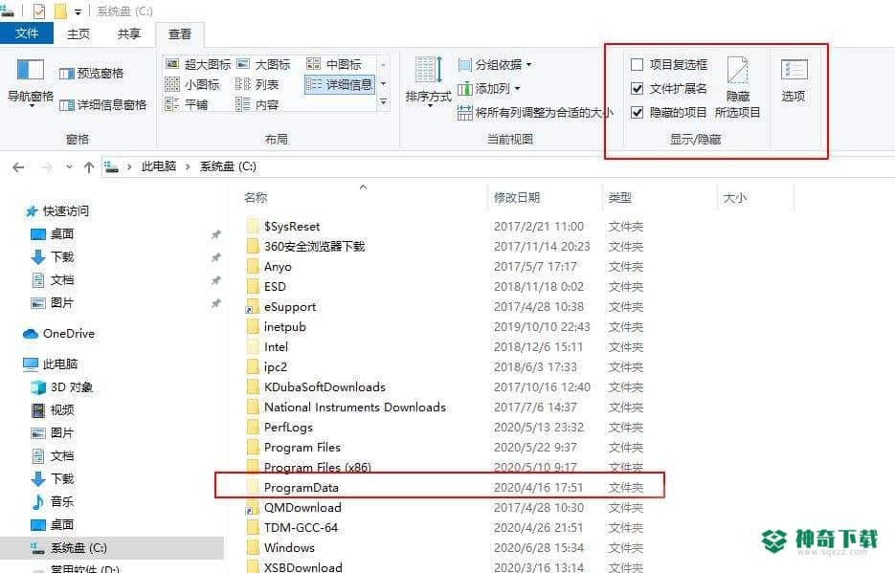895x573 pixels.
Task: Sort by the 修改日期 column header
Action: tap(517, 197)
